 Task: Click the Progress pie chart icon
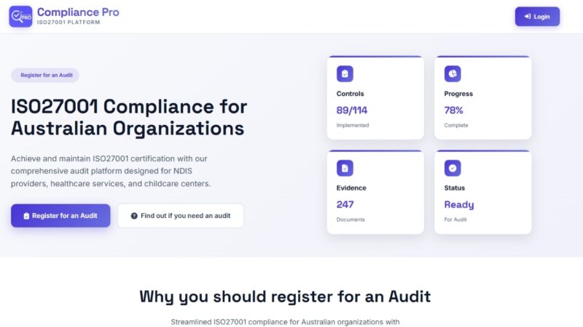453,73
